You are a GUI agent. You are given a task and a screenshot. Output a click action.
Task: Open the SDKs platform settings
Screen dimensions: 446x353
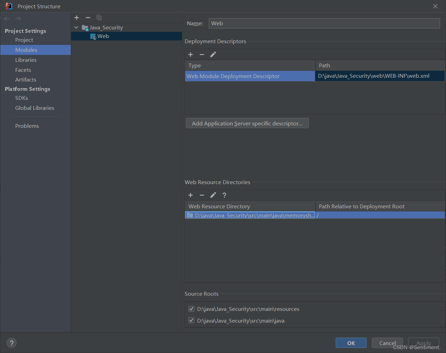coord(21,98)
